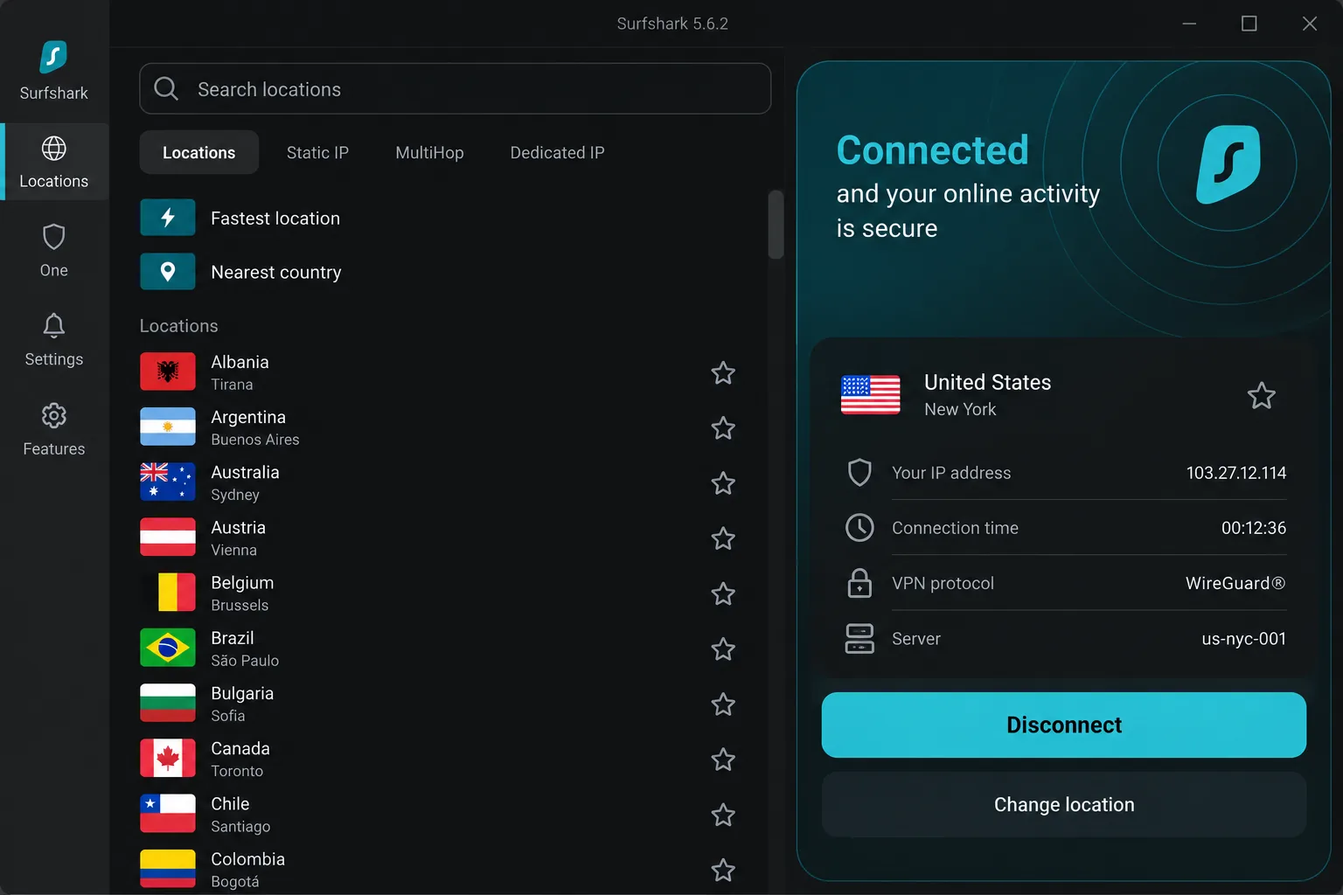Viewport: 1343px width, 895px height.
Task: Switch to the Static IP tab
Action: pyautogui.click(x=317, y=152)
